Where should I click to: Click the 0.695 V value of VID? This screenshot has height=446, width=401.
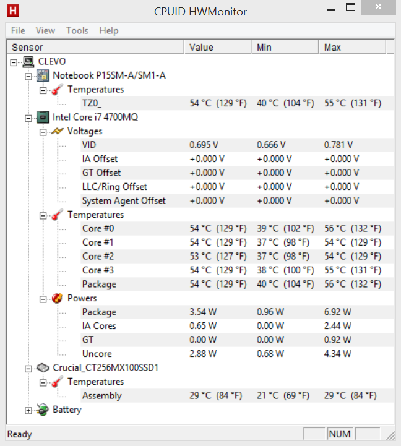coord(204,145)
